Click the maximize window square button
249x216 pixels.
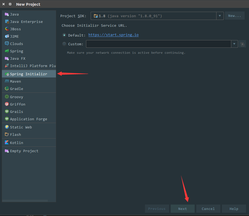tap(10, 4)
